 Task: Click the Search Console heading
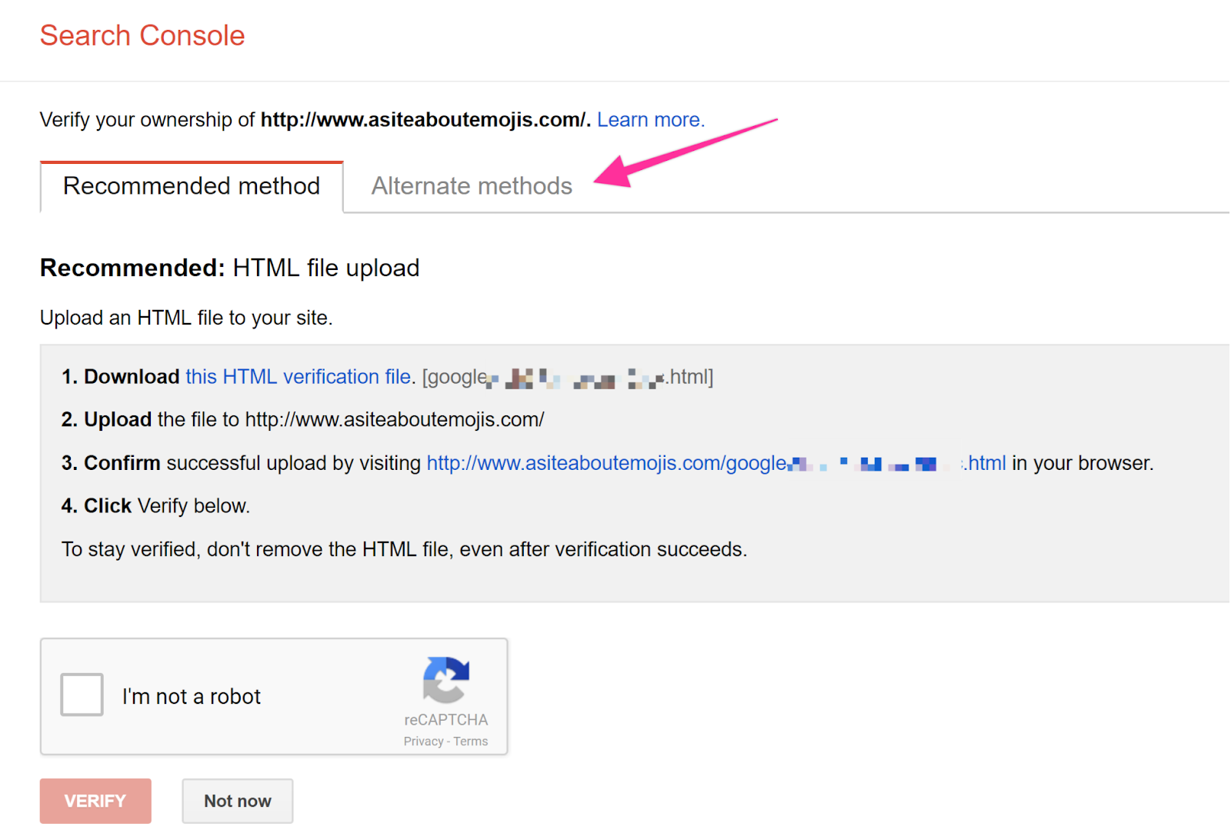142,35
